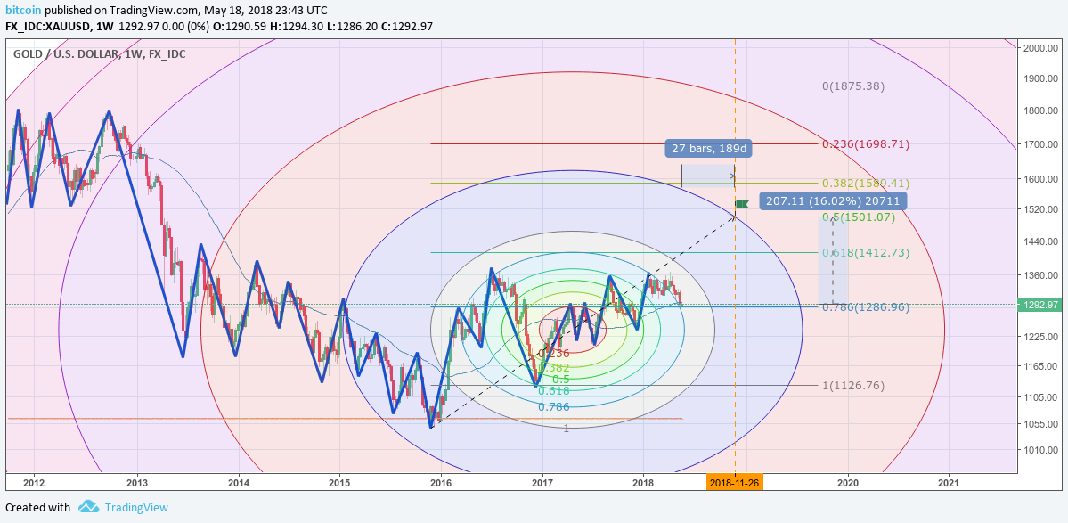The width and height of the screenshot is (1068, 523).
Task: Click the green flag marker icon
Action: click(742, 203)
